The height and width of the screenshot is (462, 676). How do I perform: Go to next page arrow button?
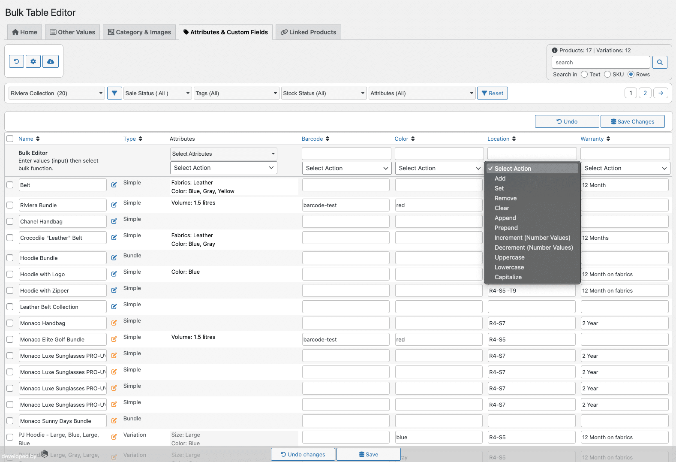[x=661, y=93]
